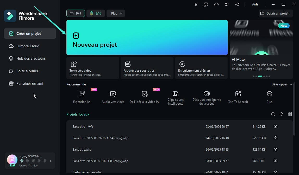Refresh the local projects list
The height and width of the screenshot is (175, 299).
[x=281, y=114]
